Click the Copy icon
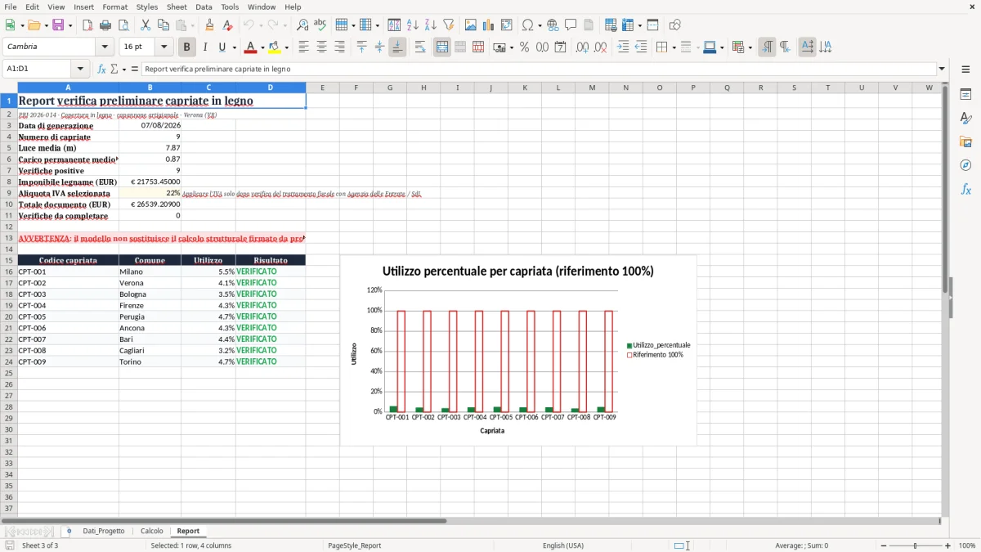The height and width of the screenshot is (552, 981). [163, 25]
